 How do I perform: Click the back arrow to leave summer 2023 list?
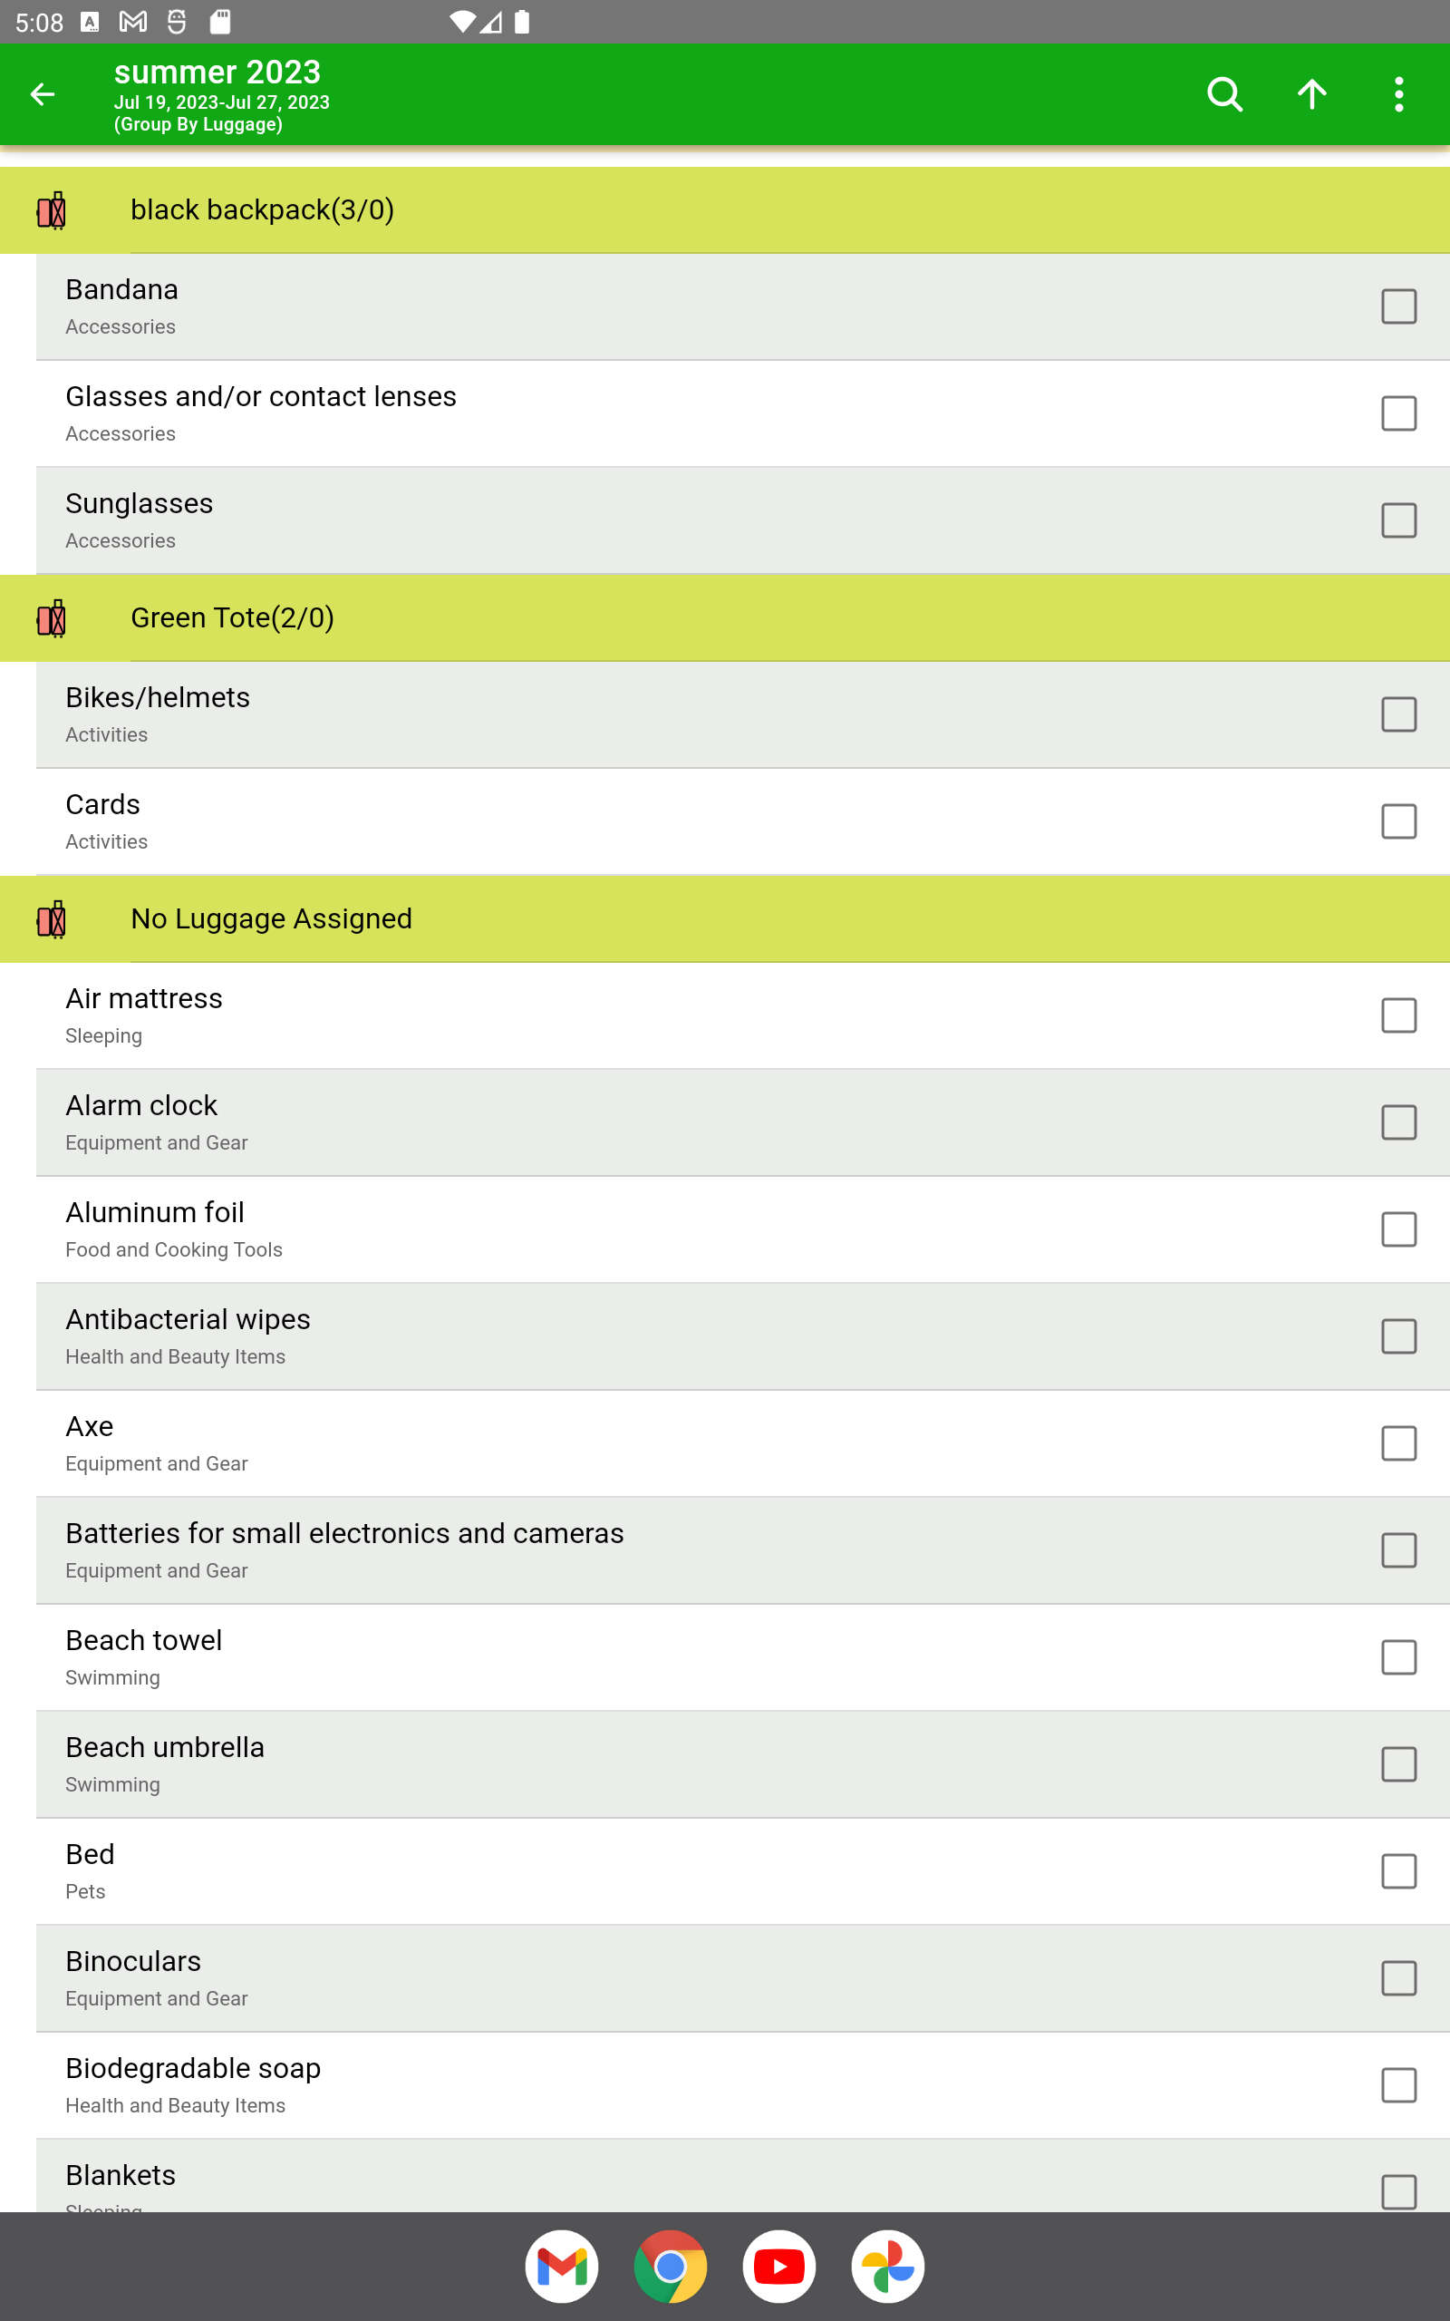tap(43, 94)
